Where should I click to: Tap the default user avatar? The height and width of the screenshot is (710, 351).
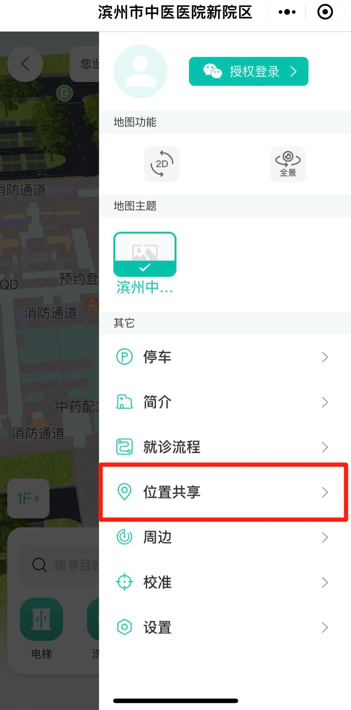click(x=140, y=71)
